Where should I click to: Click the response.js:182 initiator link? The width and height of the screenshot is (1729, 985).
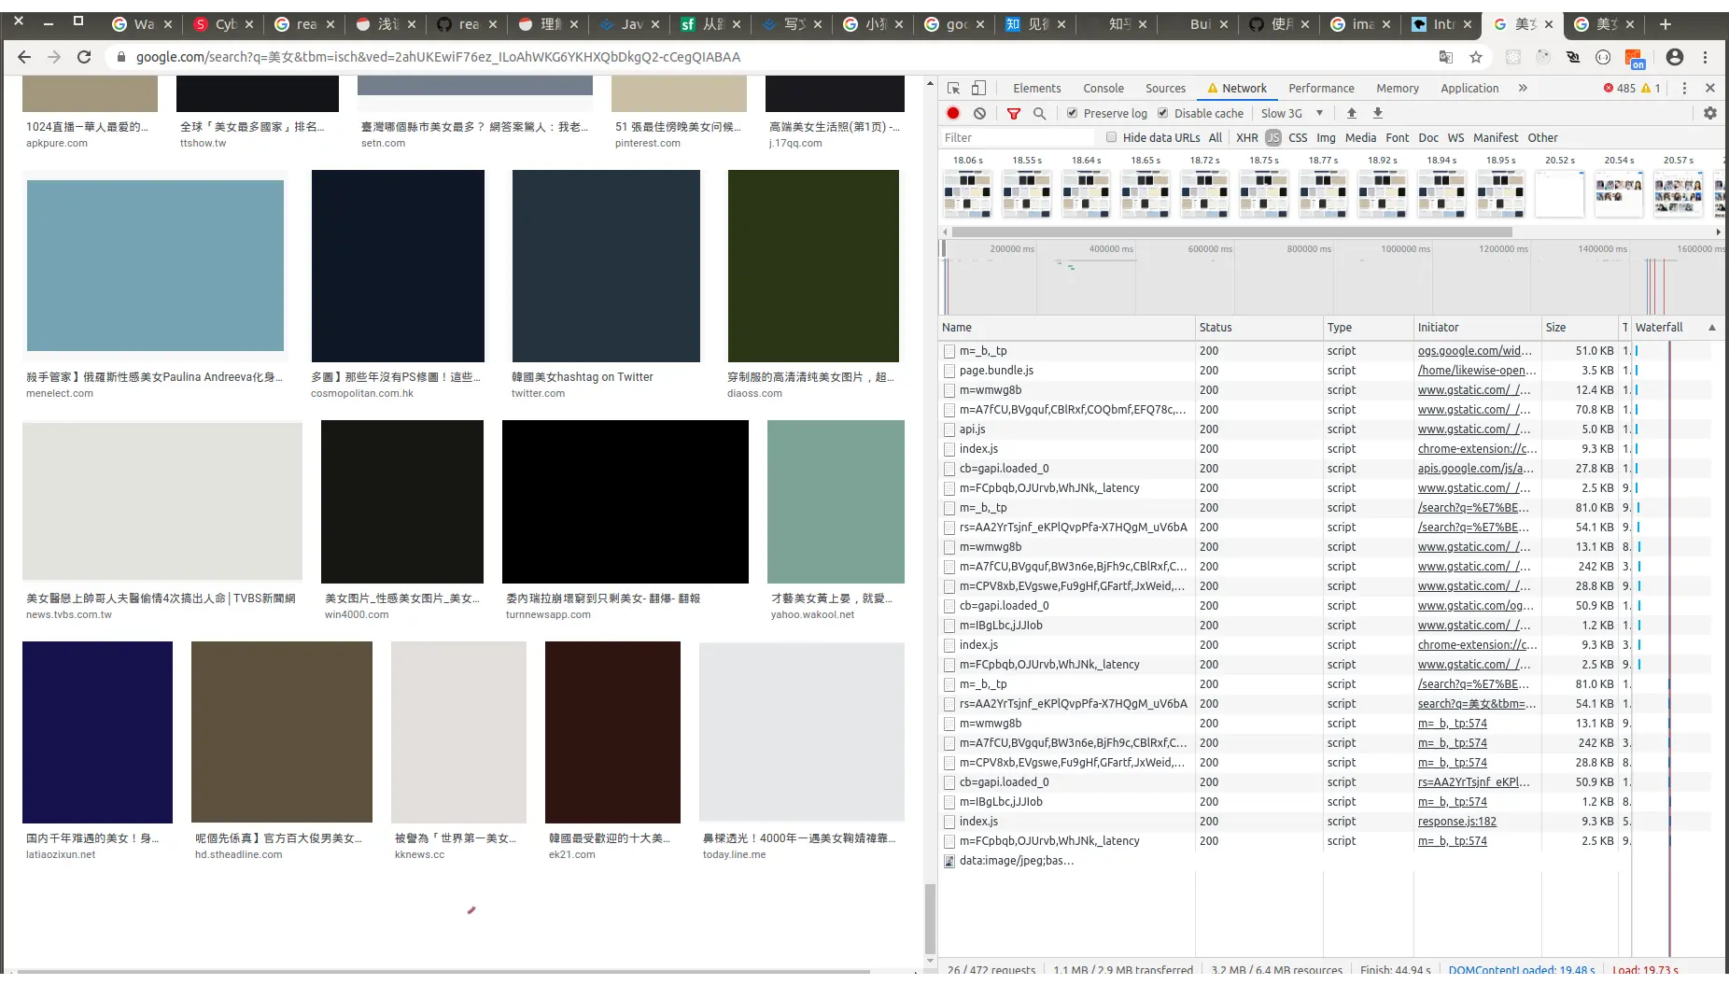tap(1456, 822)
